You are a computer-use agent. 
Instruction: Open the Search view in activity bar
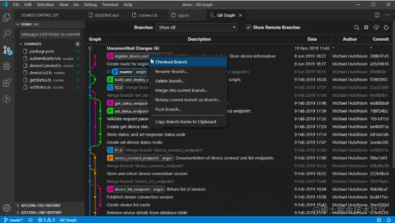pyautogui.click(x=7, y=33)
